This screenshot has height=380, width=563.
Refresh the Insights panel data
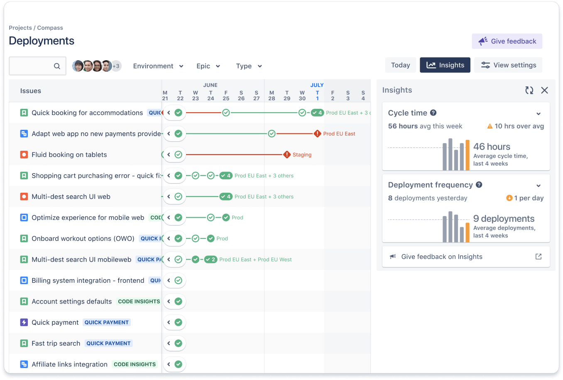coord(529,90)
